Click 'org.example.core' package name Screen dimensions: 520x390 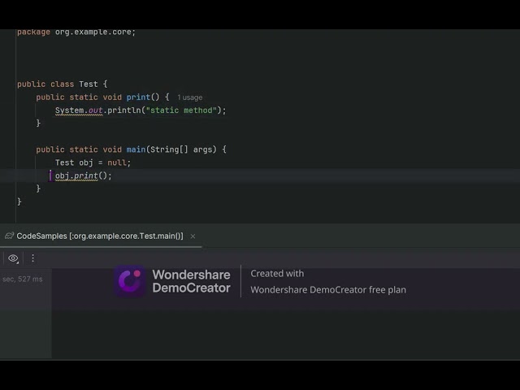tap(93, 32)
